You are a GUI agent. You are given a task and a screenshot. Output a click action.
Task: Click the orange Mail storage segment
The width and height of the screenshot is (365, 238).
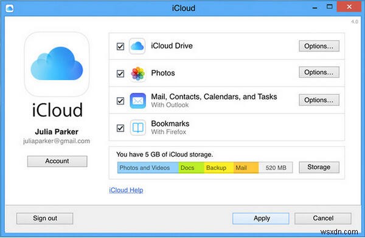coord(246,168)
